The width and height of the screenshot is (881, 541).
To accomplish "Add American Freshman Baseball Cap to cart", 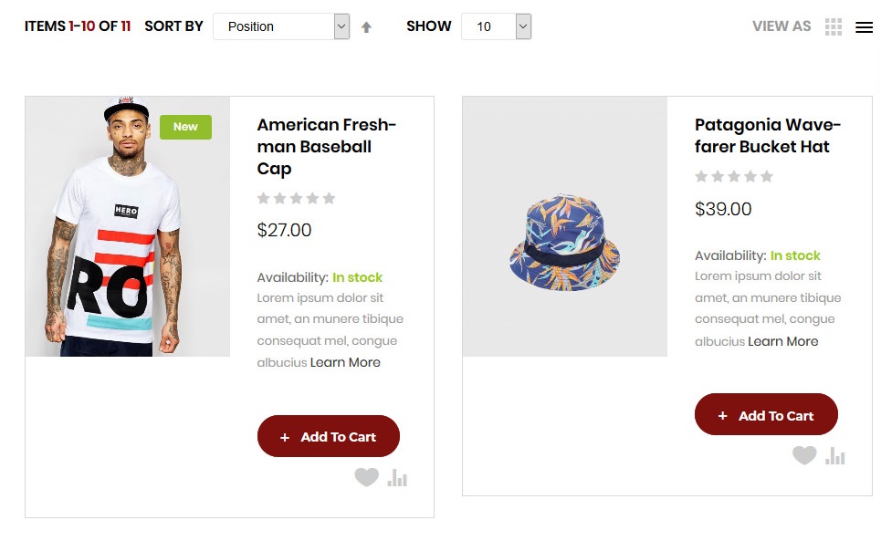I will 329,437.
